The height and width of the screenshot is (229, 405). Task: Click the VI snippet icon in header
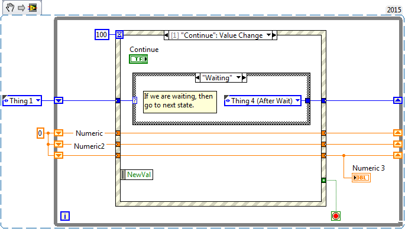(x=33, y=8)
